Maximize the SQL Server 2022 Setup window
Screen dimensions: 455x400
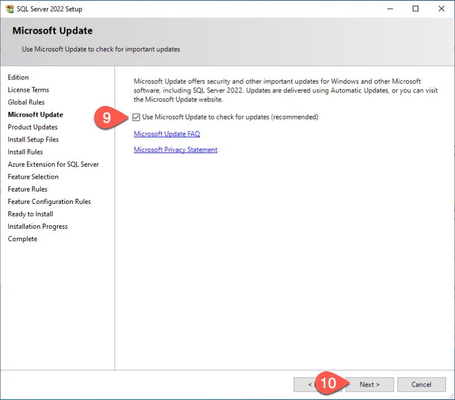point(416,9)
